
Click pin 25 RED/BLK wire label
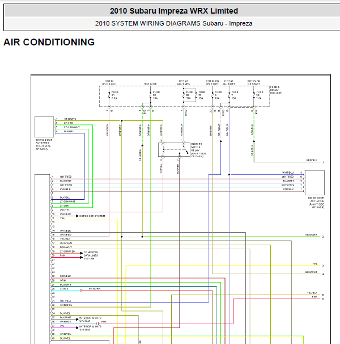click(65, 276)
